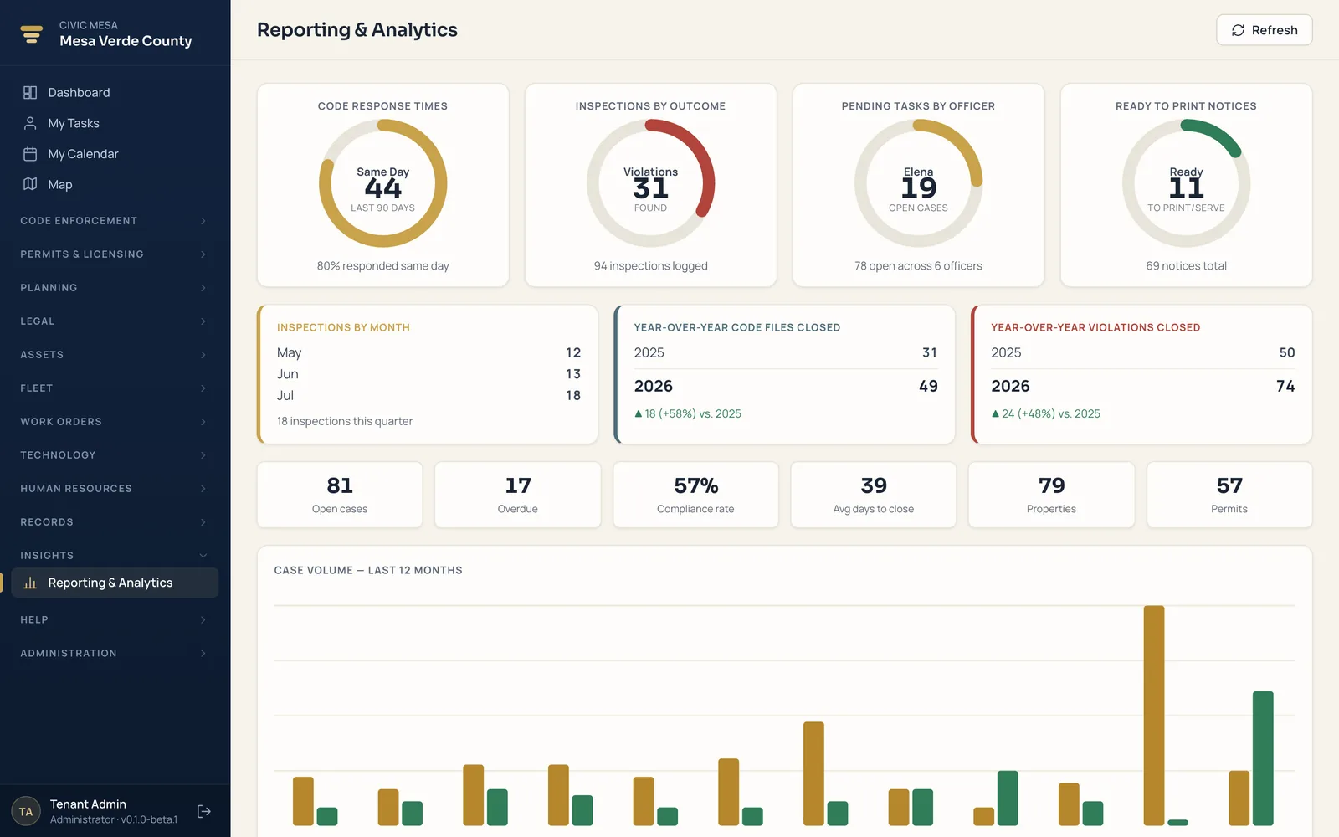1339x837 pixels.
Task: Click the Reporting & Analytics chart icon
Action: point(30,583)
